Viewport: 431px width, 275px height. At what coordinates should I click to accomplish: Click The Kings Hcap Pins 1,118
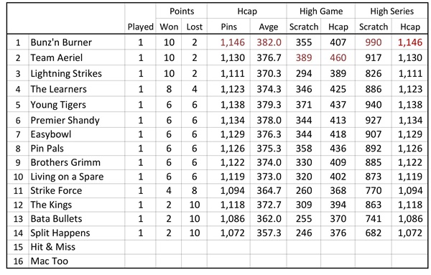coord(233,205)
